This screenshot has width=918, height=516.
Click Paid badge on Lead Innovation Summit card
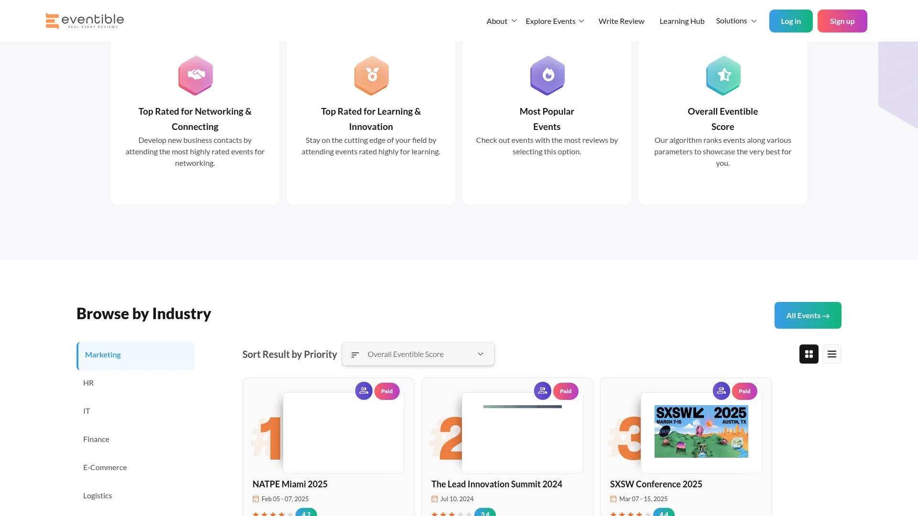pos(566,391)
